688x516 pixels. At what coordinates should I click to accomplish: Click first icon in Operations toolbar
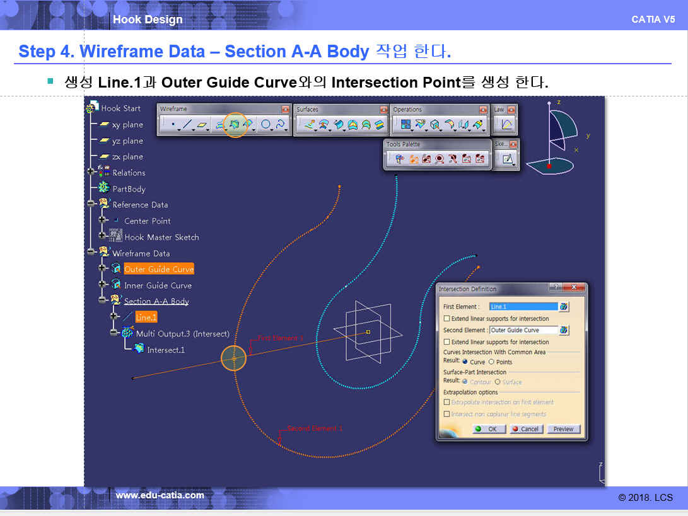pyautogui.click(x=405, y=125)
